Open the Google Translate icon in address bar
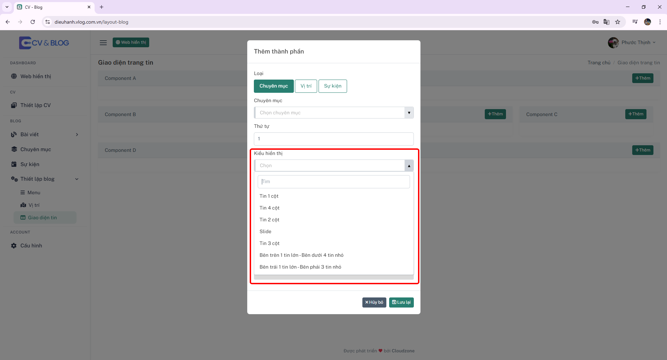Screen dimensions: 667x360 (x=606, y=22)
